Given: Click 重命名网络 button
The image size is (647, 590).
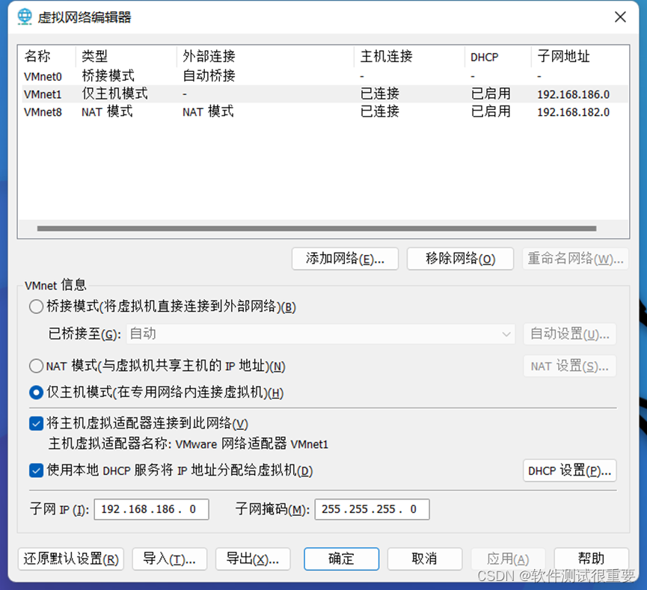Looking at the screenshot, I should (x=576, y=259).
